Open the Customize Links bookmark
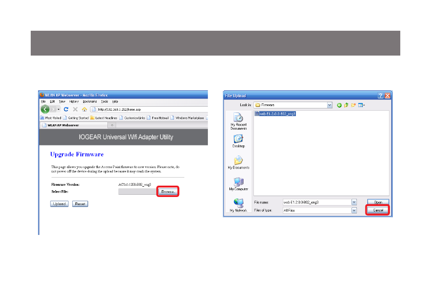This screenshot has width=431, height=300. [132, 118]
